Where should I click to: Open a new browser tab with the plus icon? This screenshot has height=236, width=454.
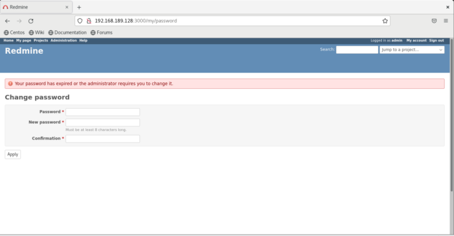point(79,7)
